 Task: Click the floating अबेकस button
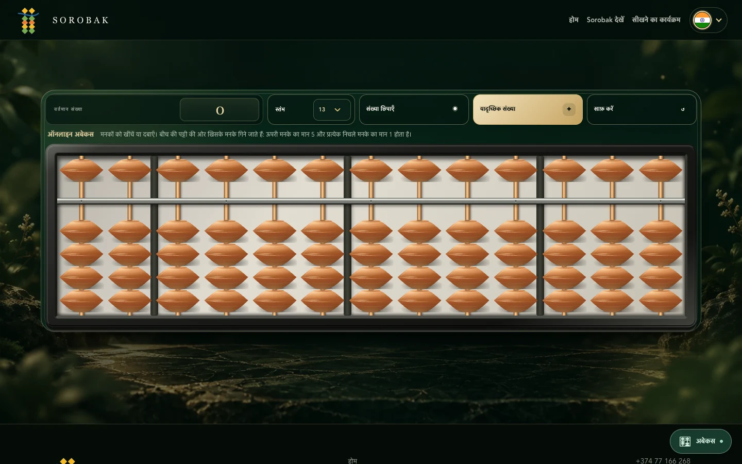(x=700, y=441)
